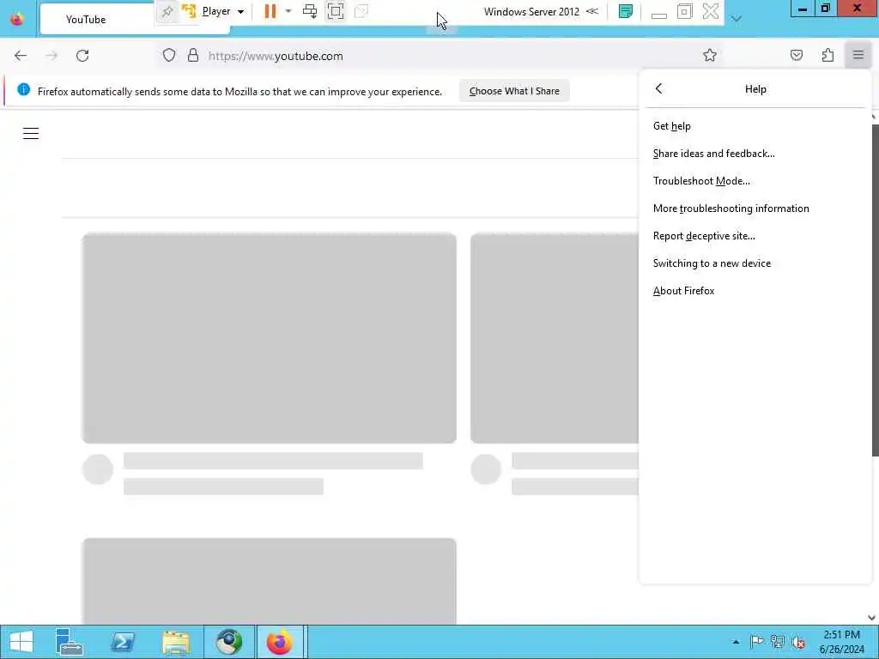Open the Firefox extensions puzzle icon

coord(827,55)
